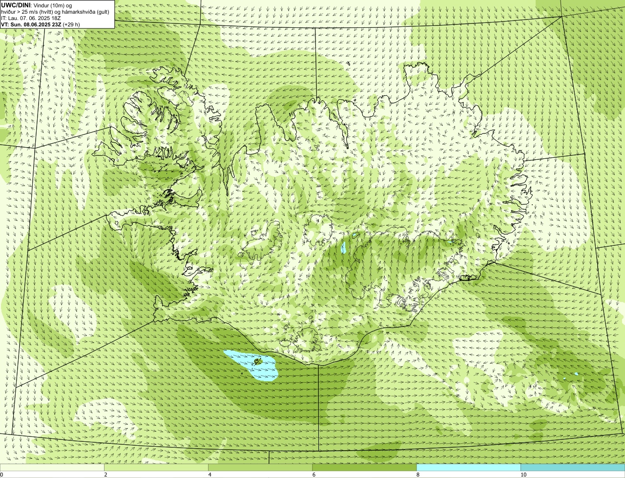Select the 8–10 m/s light cyan color bar segment
The height and width of the screenshot is (478, 625).
click(x=469, y=467)
